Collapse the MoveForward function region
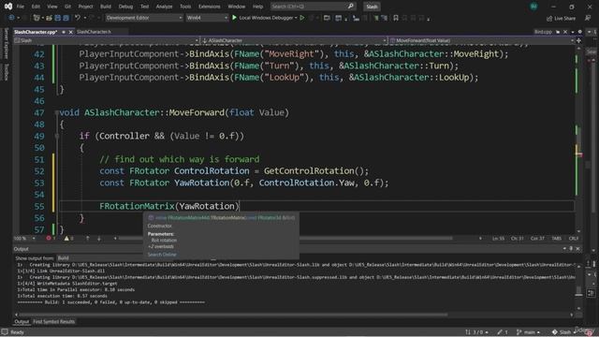Screen dimensions: 599x337 point(56,112)
